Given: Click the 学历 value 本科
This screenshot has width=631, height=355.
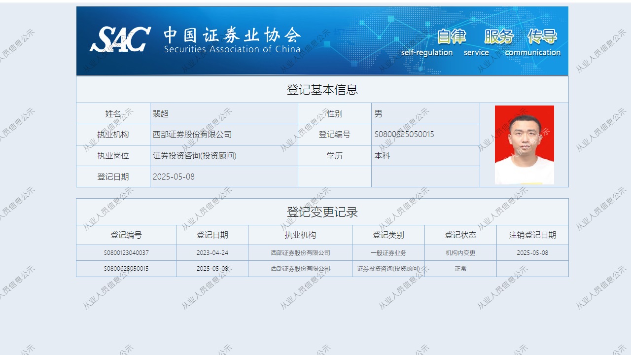Looking at the screenshot, I should pyautogui.click(x=383, y=156).
